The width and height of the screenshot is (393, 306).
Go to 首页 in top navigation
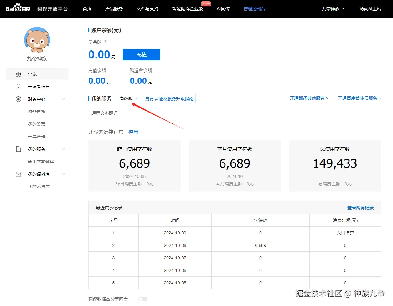point(87,9)
